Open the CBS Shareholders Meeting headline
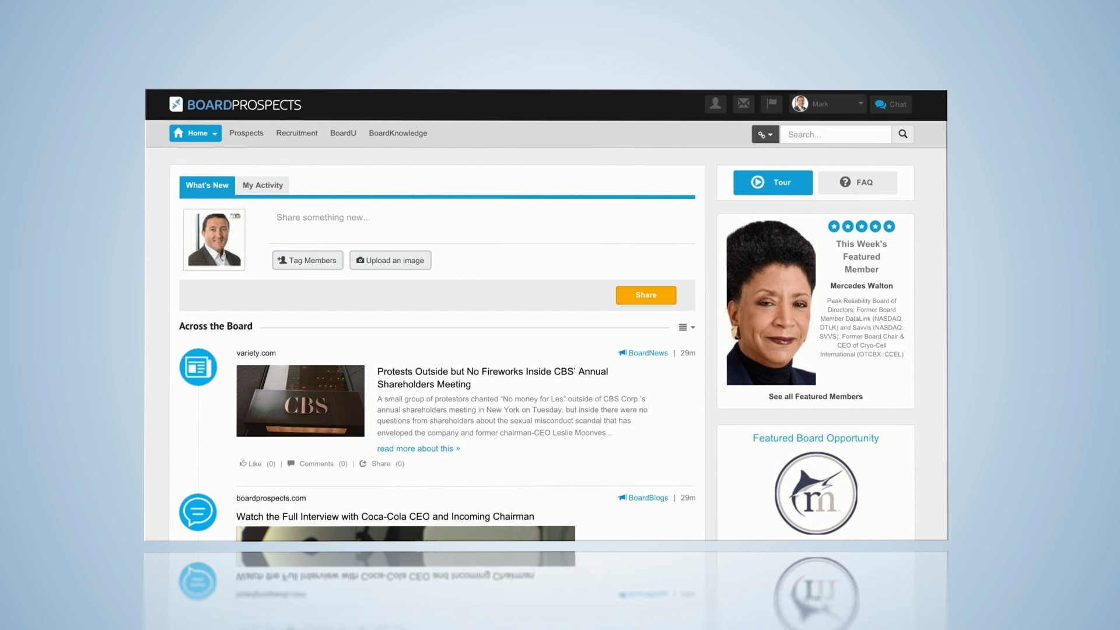The width and height of the screenshot is (1120, 630). (x=492, y=378)
